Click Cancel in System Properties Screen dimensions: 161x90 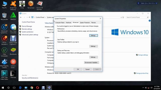click(x=87, y=69)
